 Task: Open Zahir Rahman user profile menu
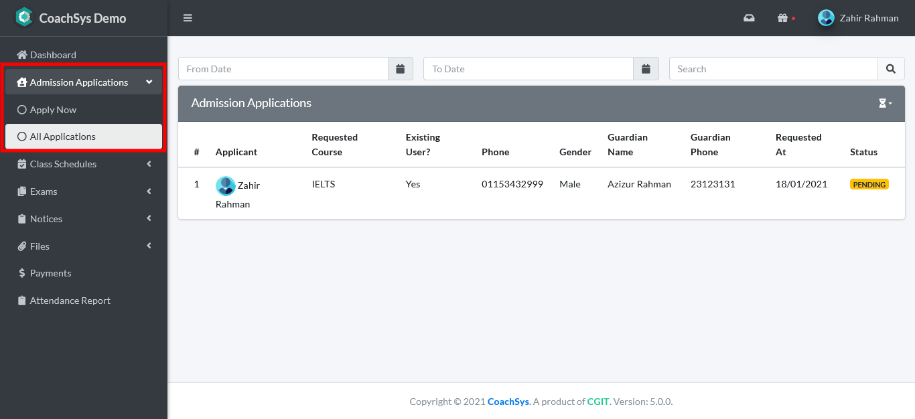pos(859,18)
